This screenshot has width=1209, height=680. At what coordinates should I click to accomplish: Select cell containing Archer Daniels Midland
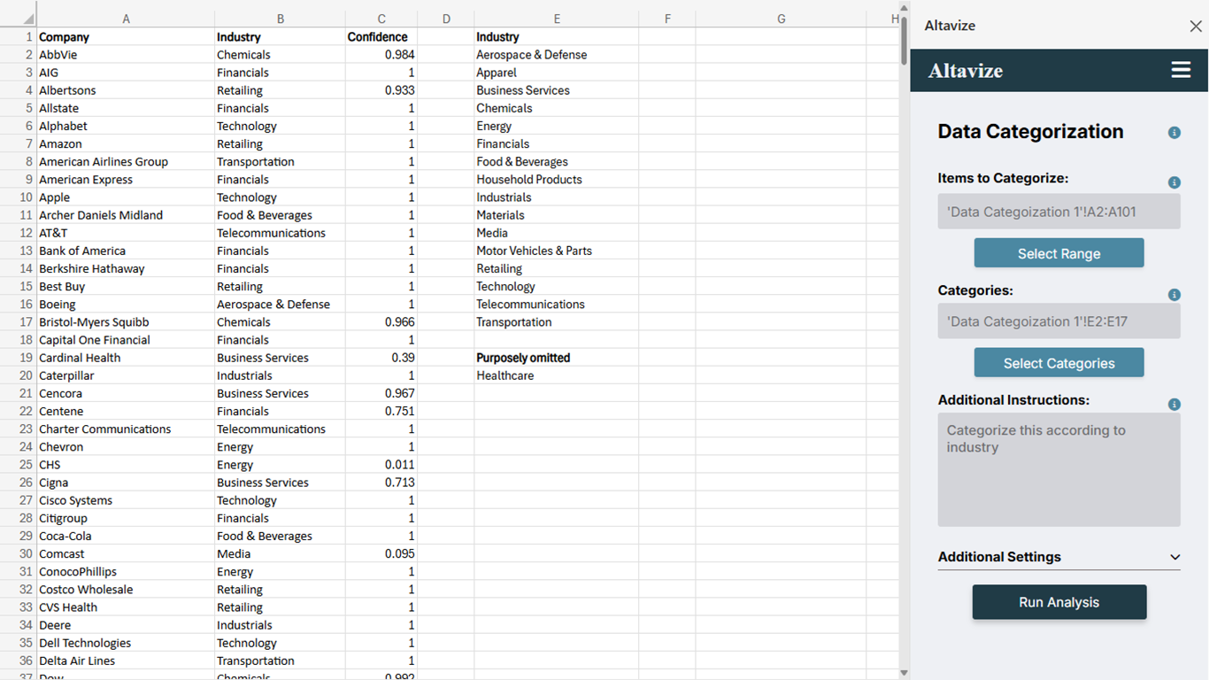pos(126,215)
